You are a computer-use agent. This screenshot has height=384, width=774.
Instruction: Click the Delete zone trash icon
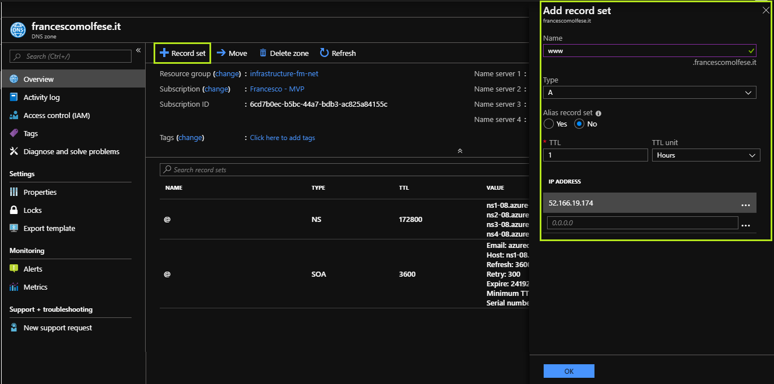click(x=263, y=53)
